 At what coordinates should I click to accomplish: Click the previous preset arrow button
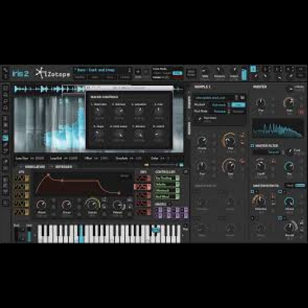[x=138, y=72]
